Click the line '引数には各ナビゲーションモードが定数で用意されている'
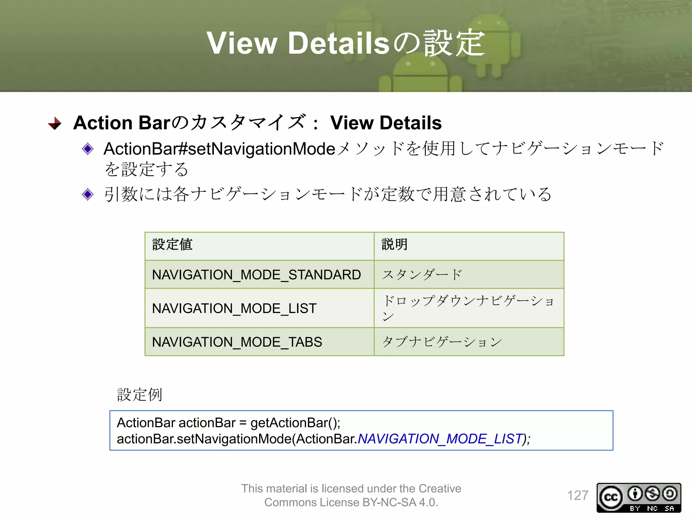The height and width of the screenshot is (519, 692). coord(328,194)
